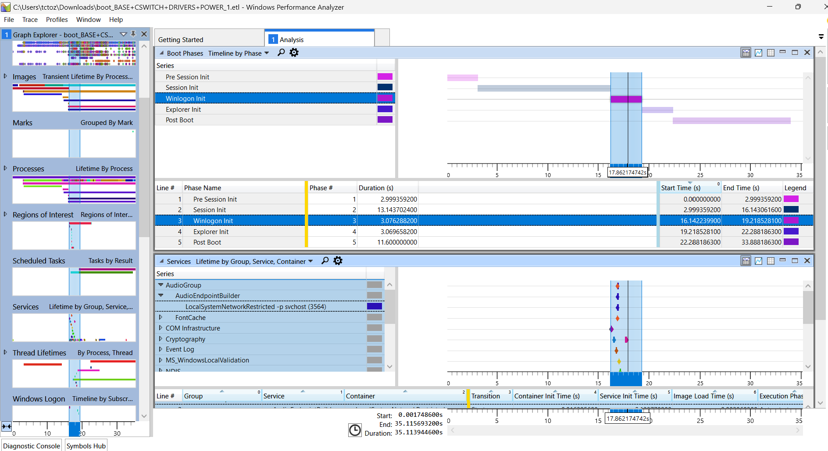Collapse the Boot Phases panel header
The image size is (828, 451).
click(161, 53)
